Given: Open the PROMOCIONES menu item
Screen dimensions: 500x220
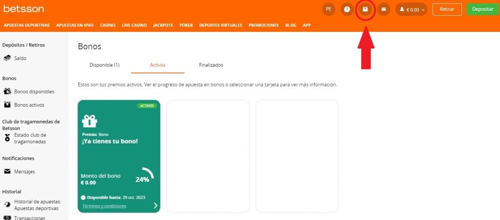Looking at the screenshot, I should 263,25.
